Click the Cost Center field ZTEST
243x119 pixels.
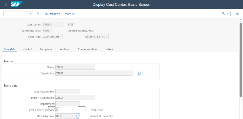(52, 24)
